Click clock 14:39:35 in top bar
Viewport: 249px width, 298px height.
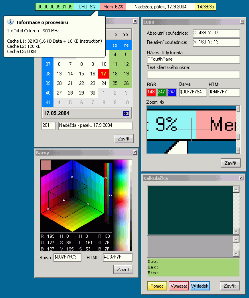tap(205, 7)
